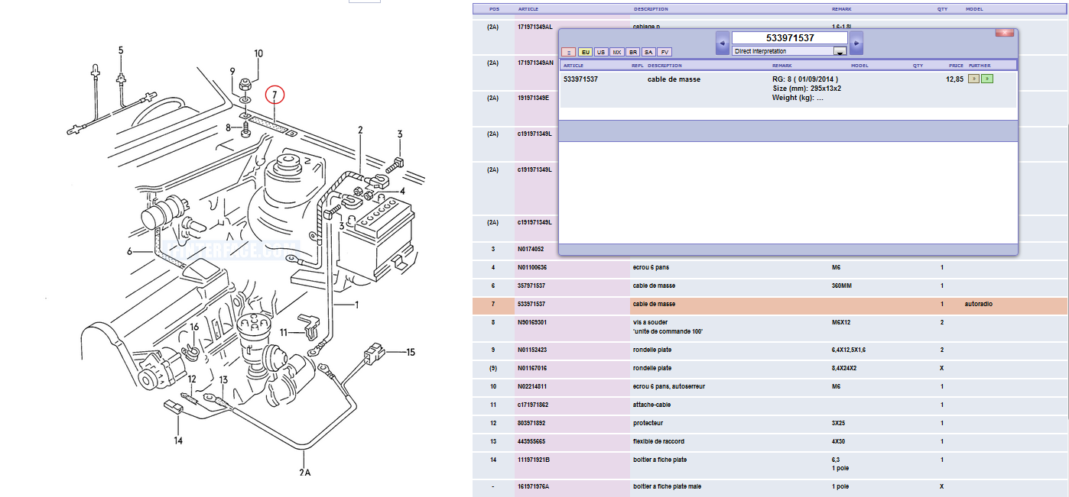Click the main ARTICLE column header
The width and height of the screenshot is (1069, 497).
(528, 9)
